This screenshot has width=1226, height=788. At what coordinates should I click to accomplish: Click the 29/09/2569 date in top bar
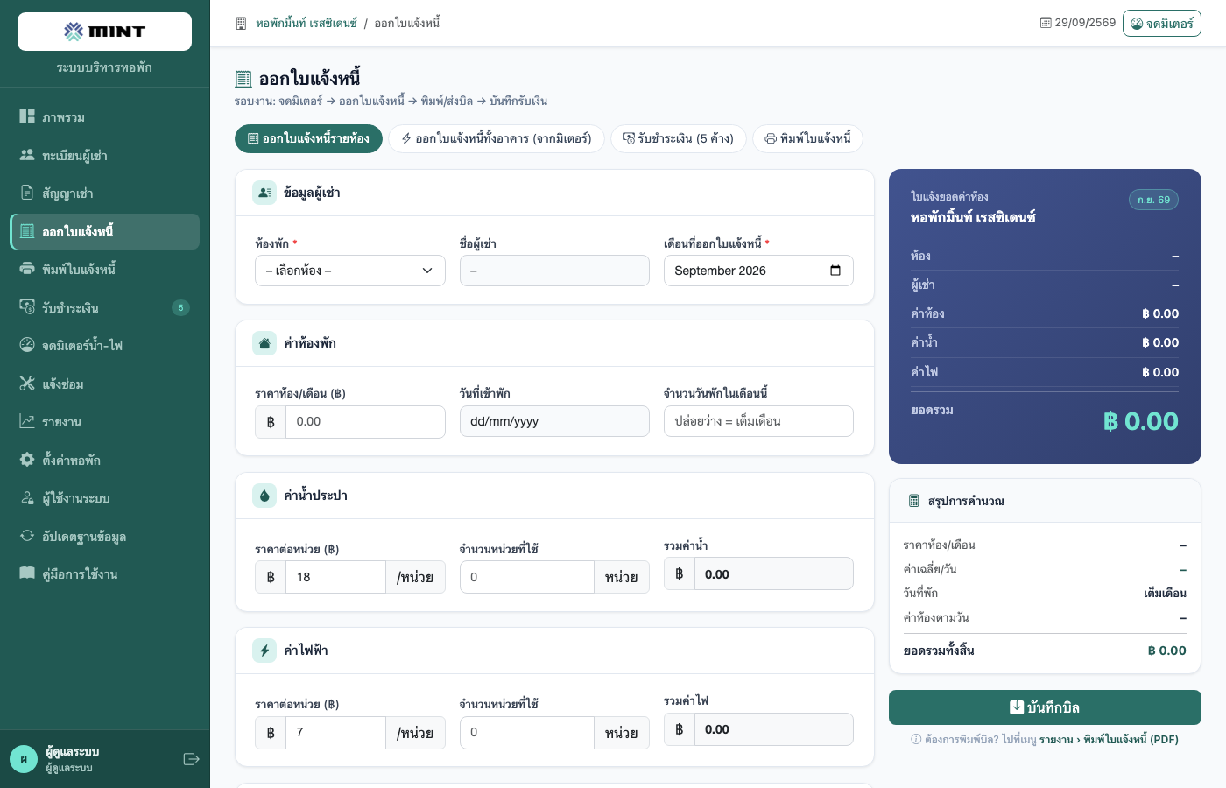(x=1078, y=23)
